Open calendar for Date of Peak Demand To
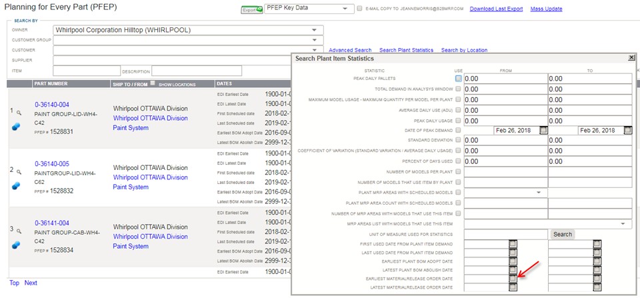Viewport: 640px width, 298px height. point(628,131)
